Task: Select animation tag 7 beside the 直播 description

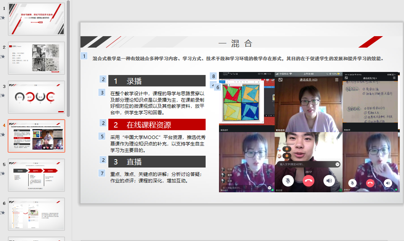Action: coord(102,173)
